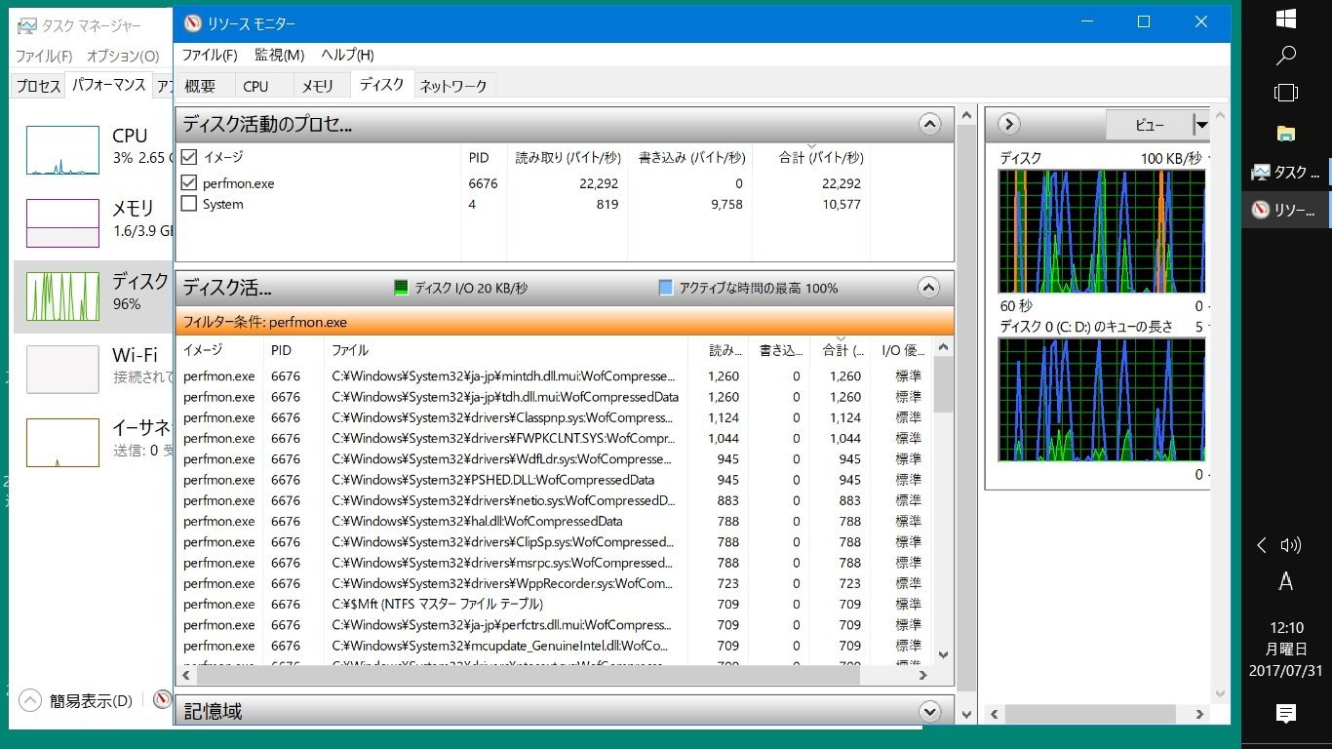Select the Wi-Fi graph thumbnail in Task Manager

[x=62, y=370]
